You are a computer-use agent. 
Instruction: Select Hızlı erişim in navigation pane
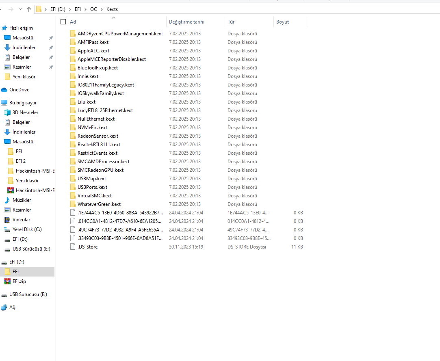click(21, 28)
